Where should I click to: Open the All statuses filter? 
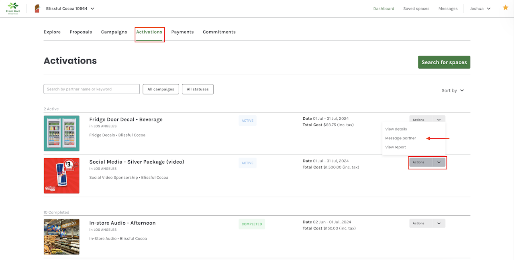click(198, 89)
